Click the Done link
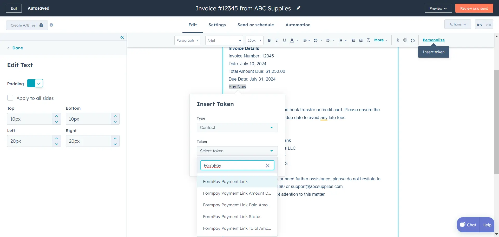 point(17,48)
